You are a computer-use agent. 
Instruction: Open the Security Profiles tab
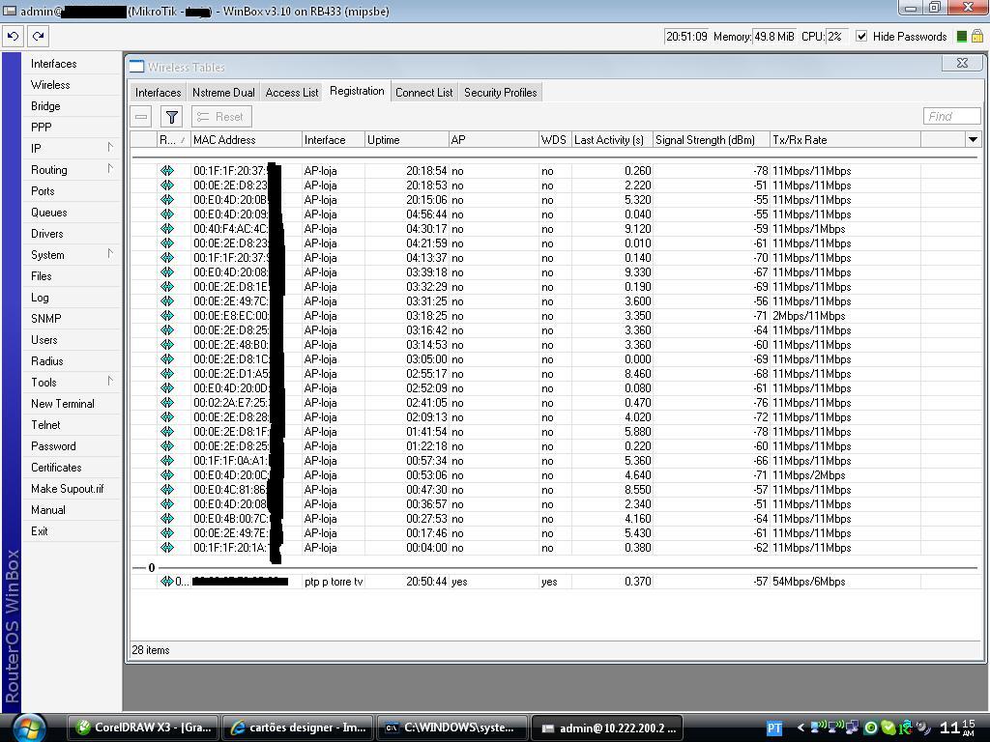(x=500, y=92)
